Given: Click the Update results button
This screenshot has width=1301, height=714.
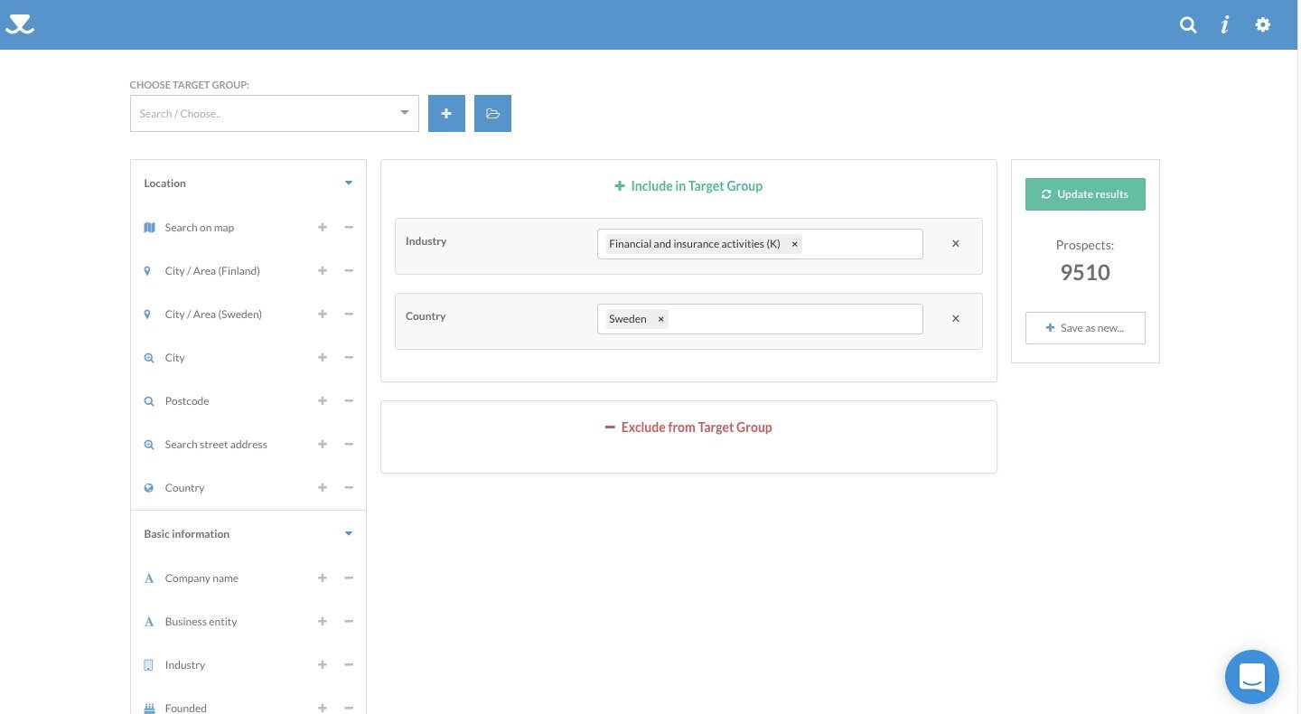Looking at the screenshot, I should pos(1085,194).
